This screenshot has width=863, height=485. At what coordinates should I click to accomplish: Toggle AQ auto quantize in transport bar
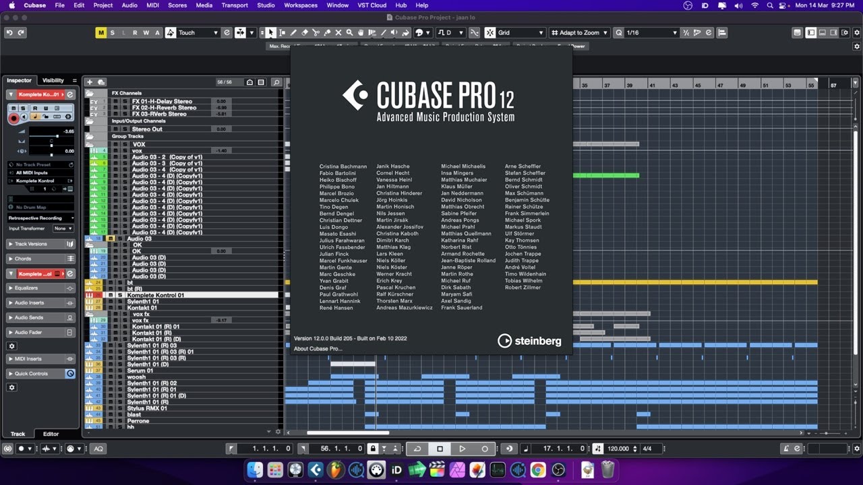click(x=98, y=449)
